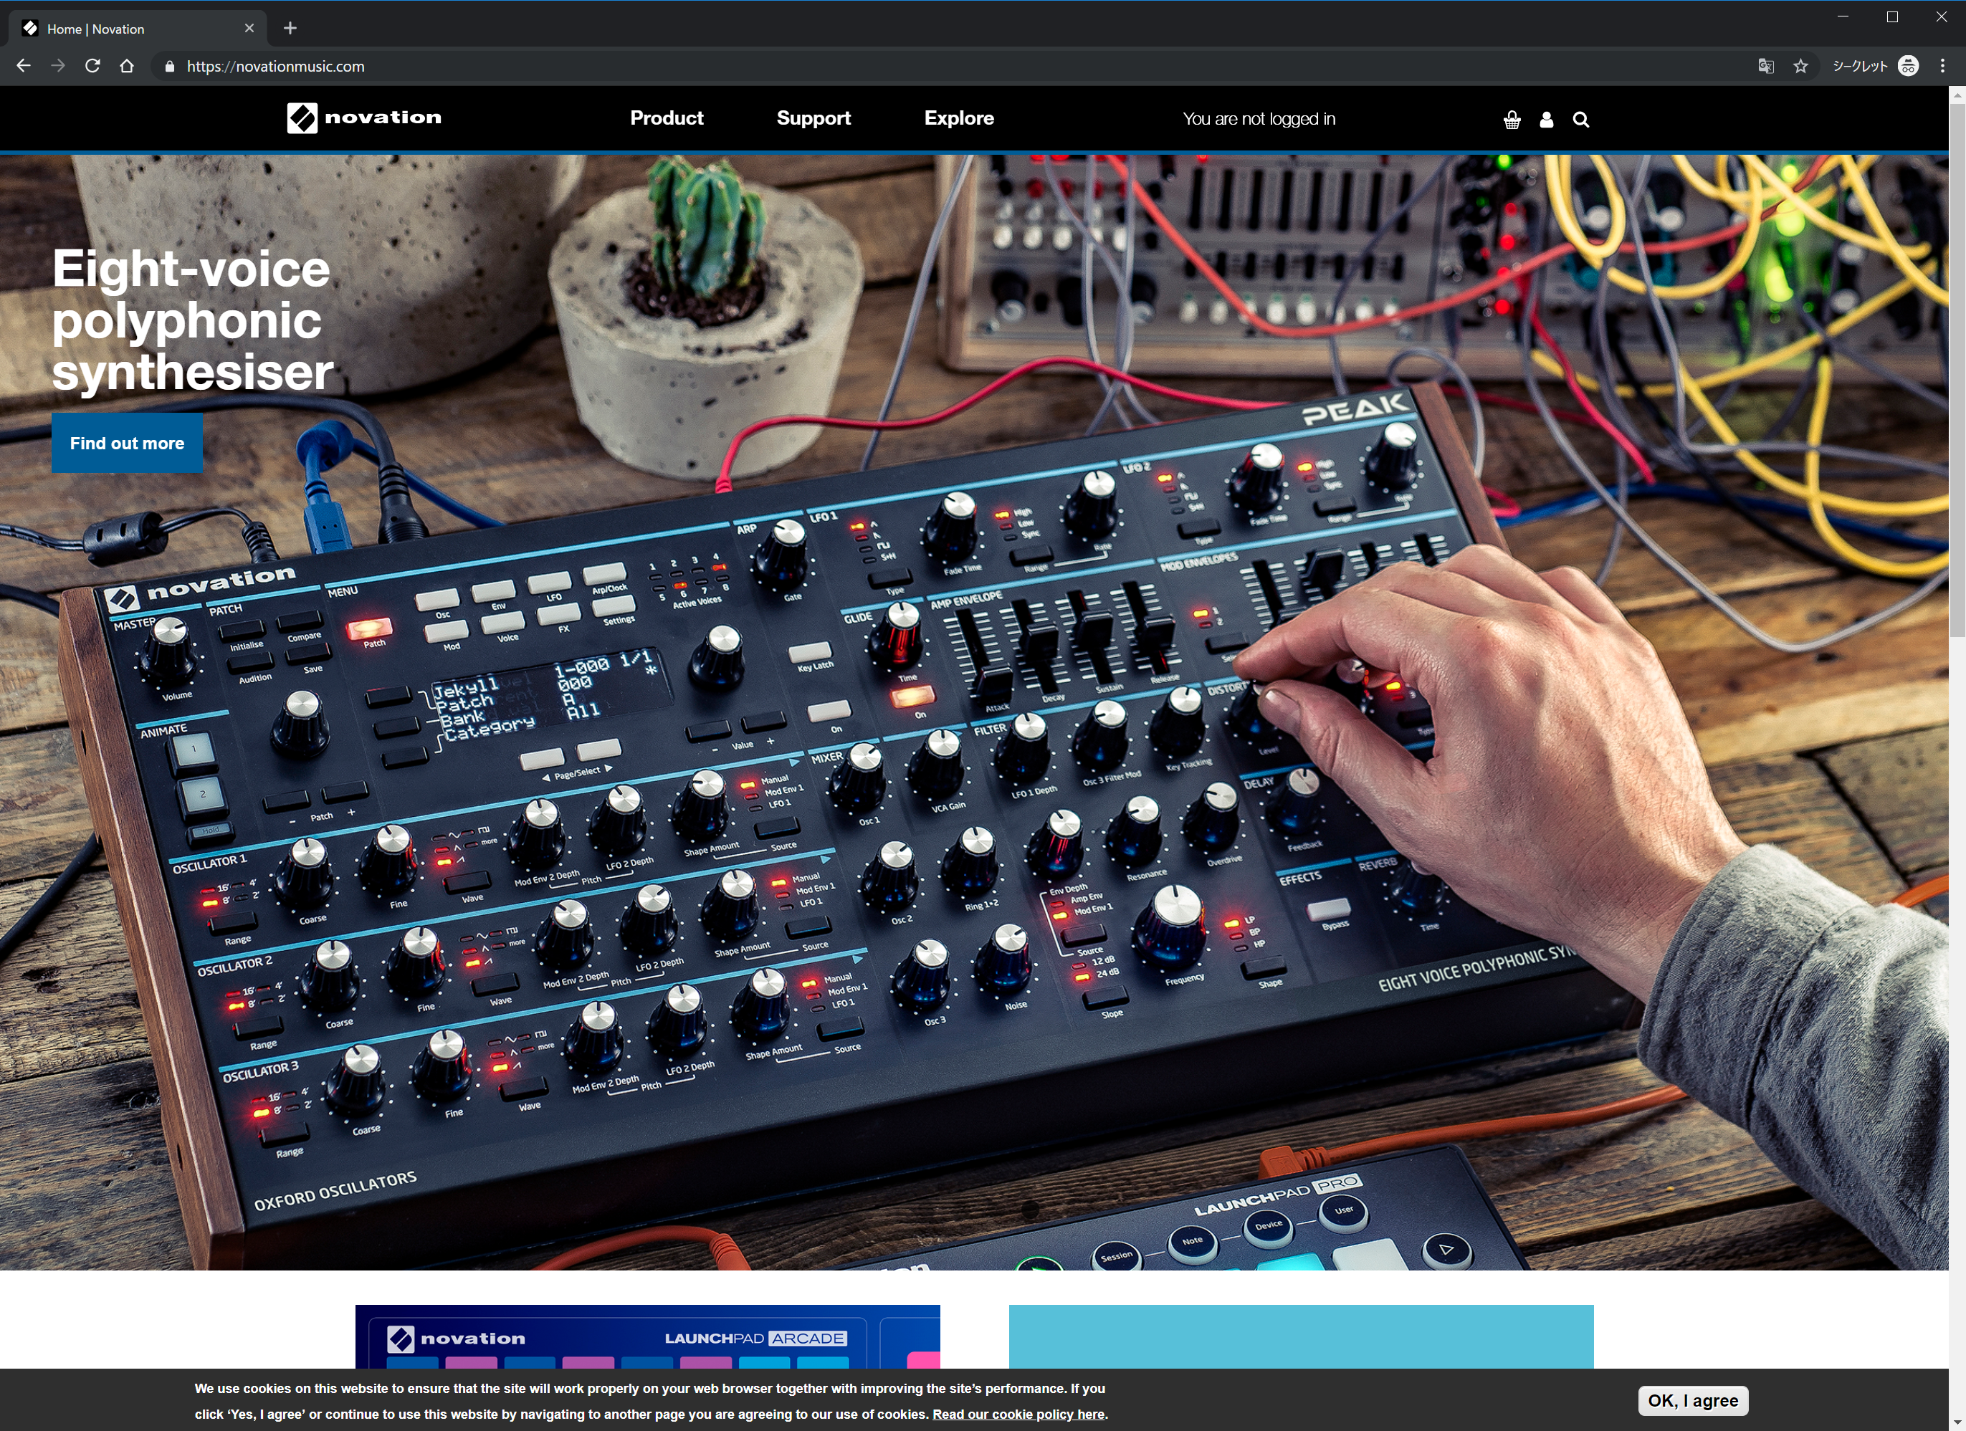Open the Read our cookie policy here link
This screenshot has height=1431, width=1966.
(1018, 1414)
